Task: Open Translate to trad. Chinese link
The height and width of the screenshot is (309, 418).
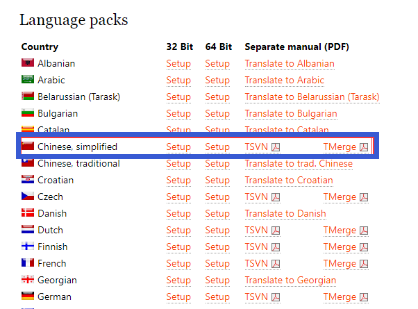Action: tap(299, 164)
